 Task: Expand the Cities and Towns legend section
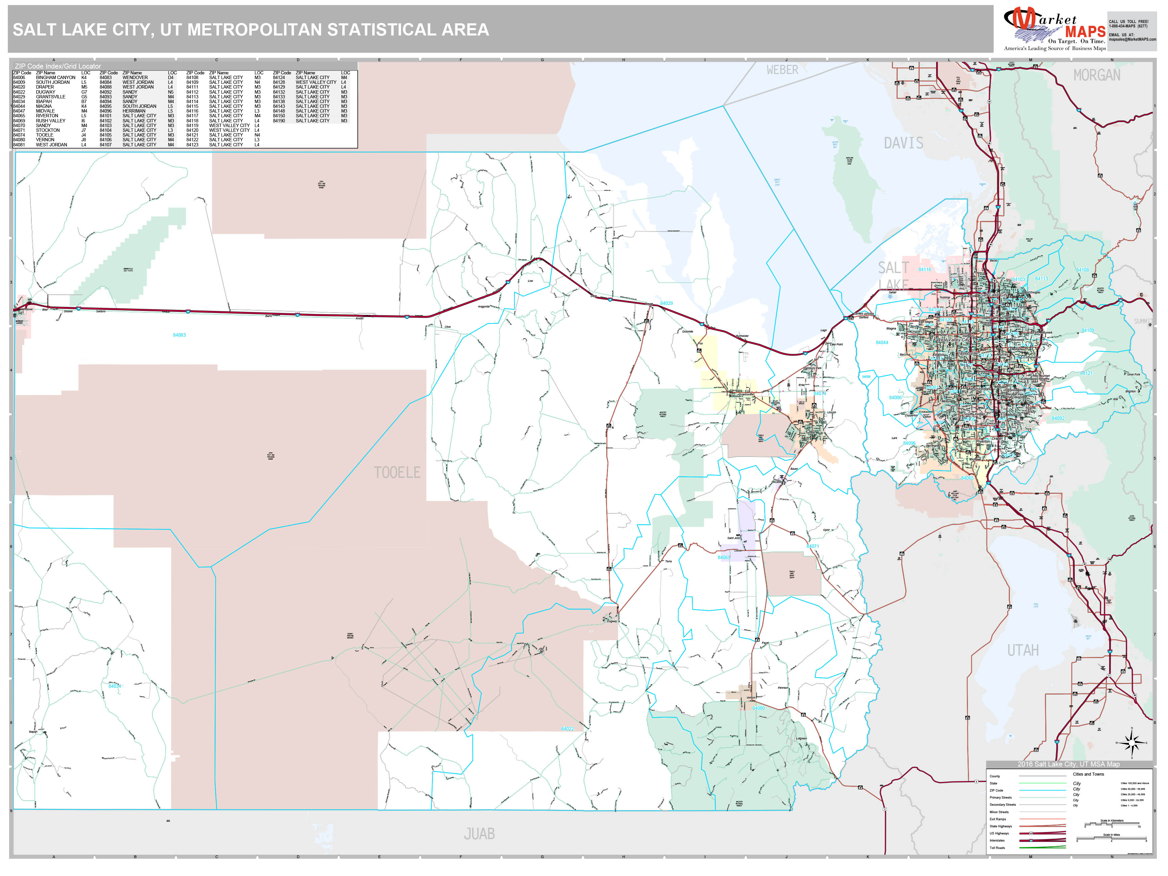click(1089, 775)
